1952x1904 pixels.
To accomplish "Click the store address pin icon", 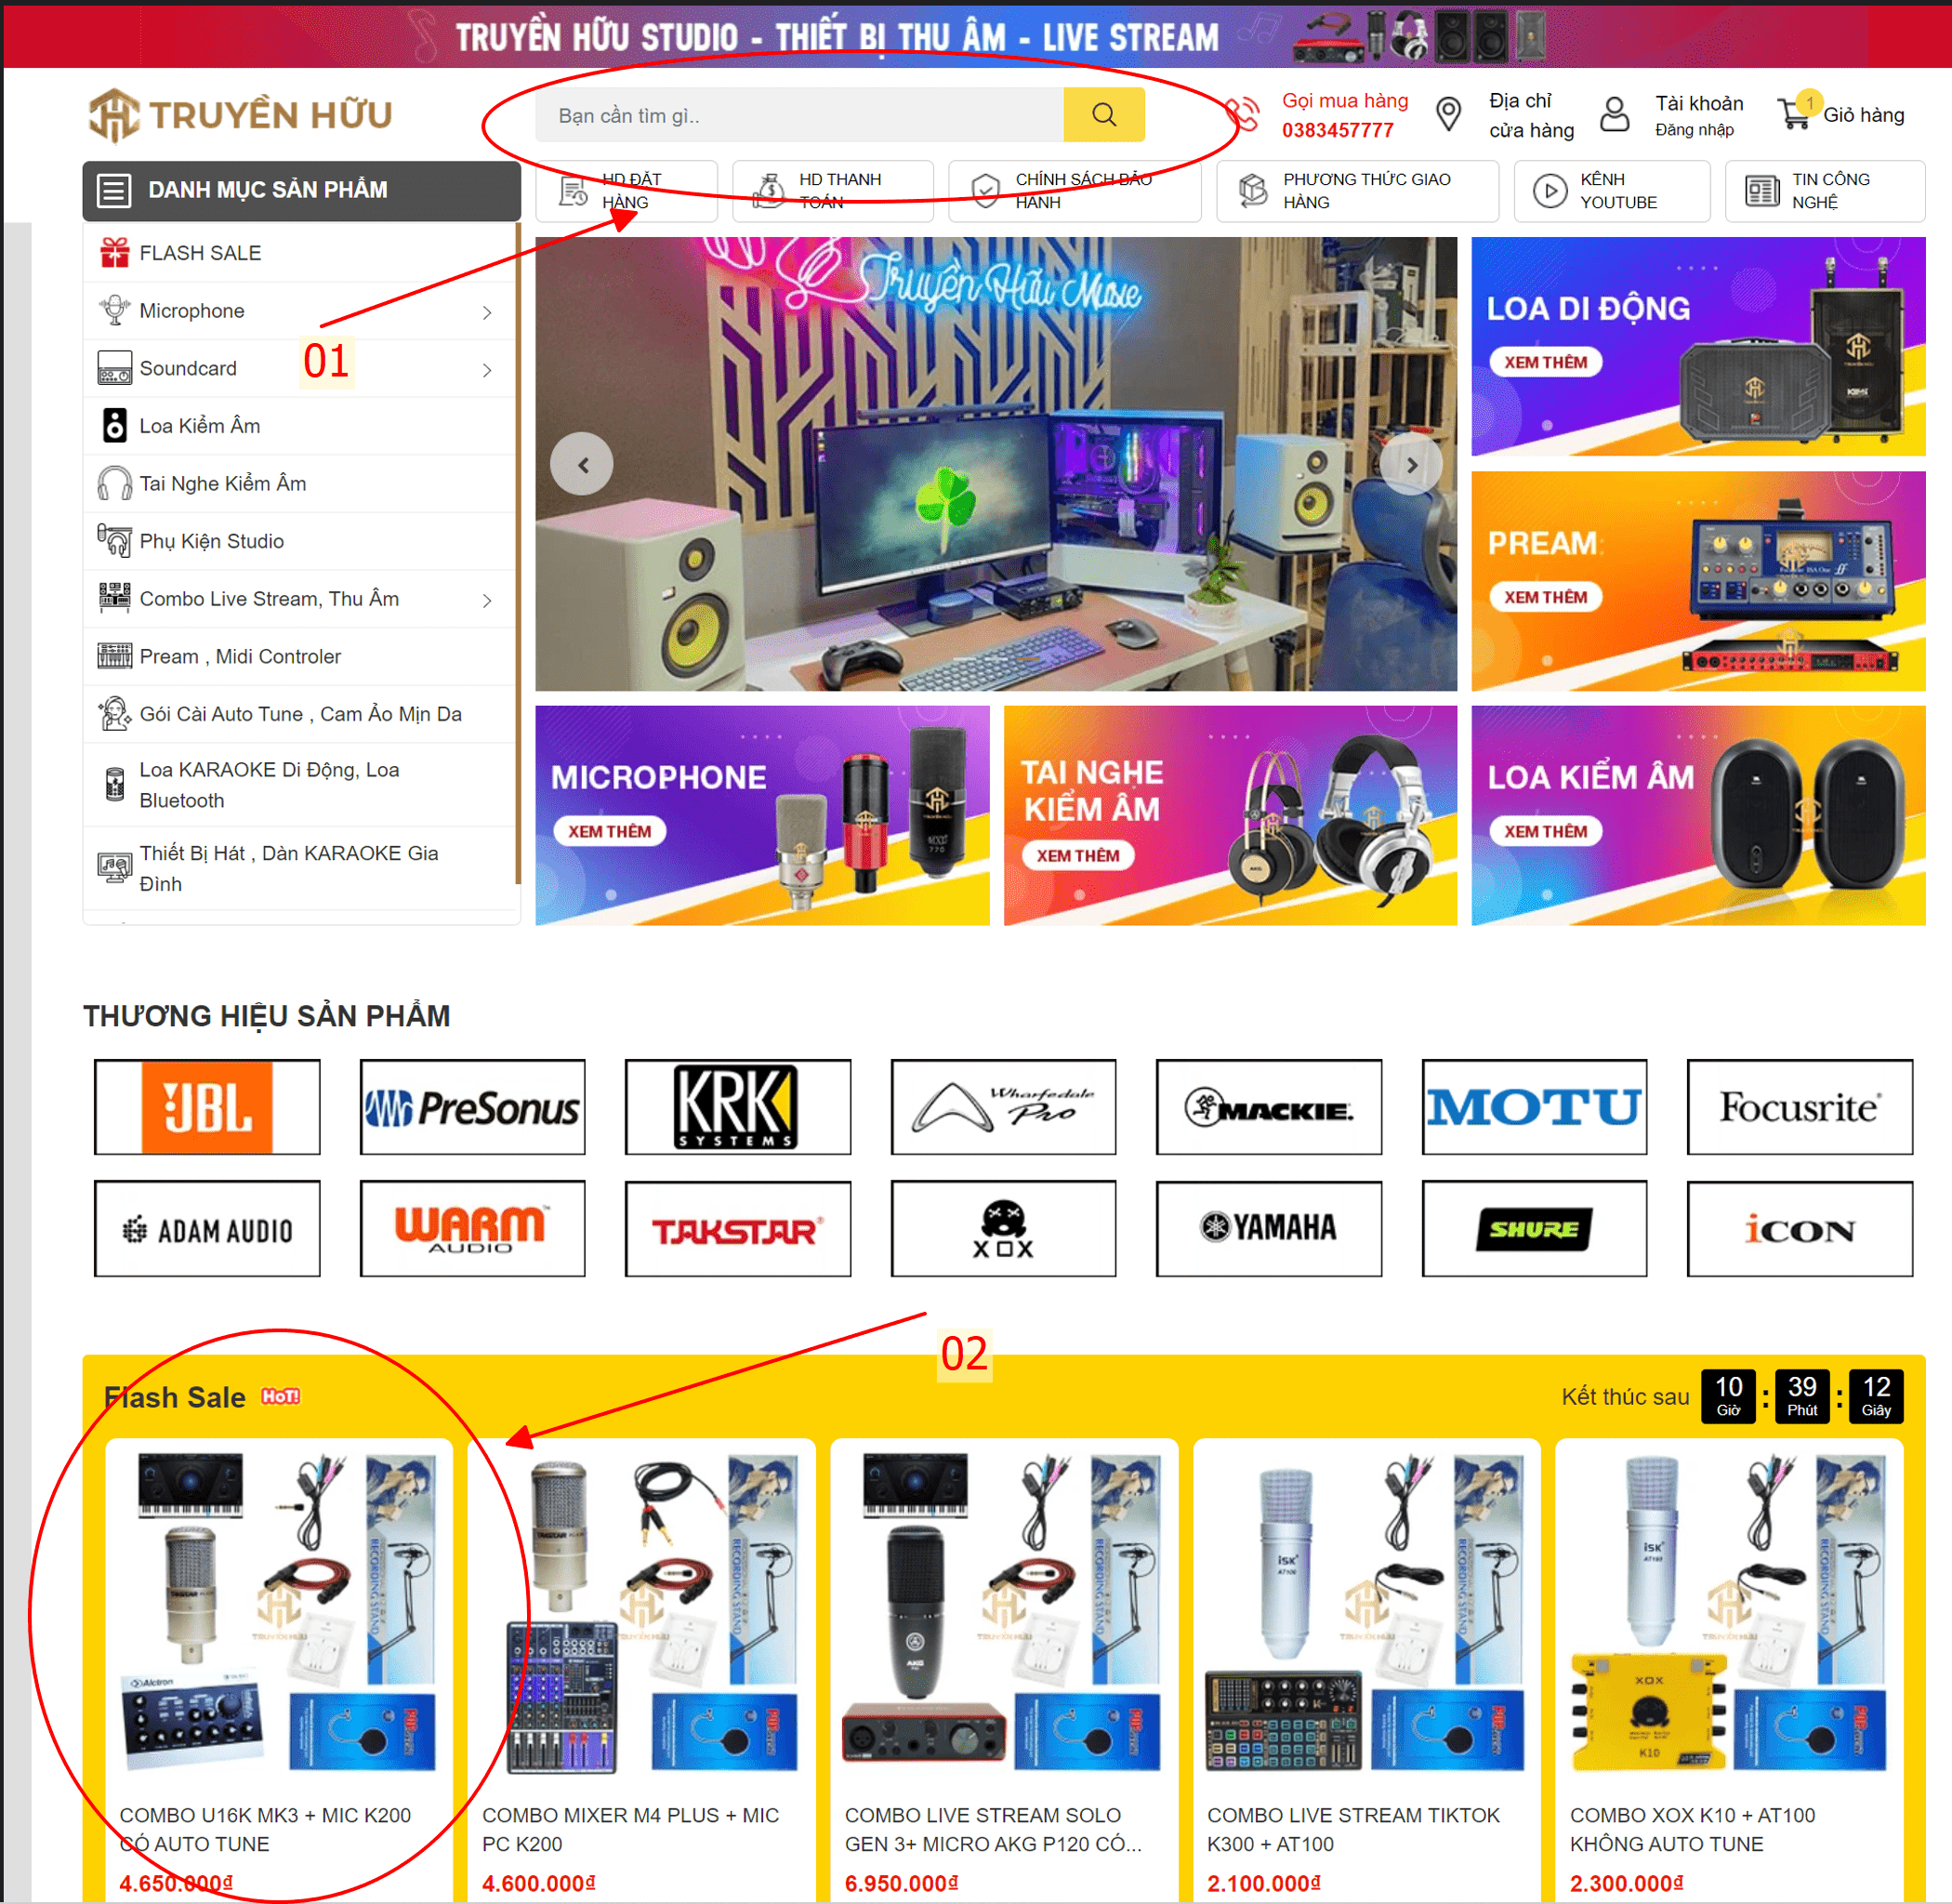I will point(1448,114).
